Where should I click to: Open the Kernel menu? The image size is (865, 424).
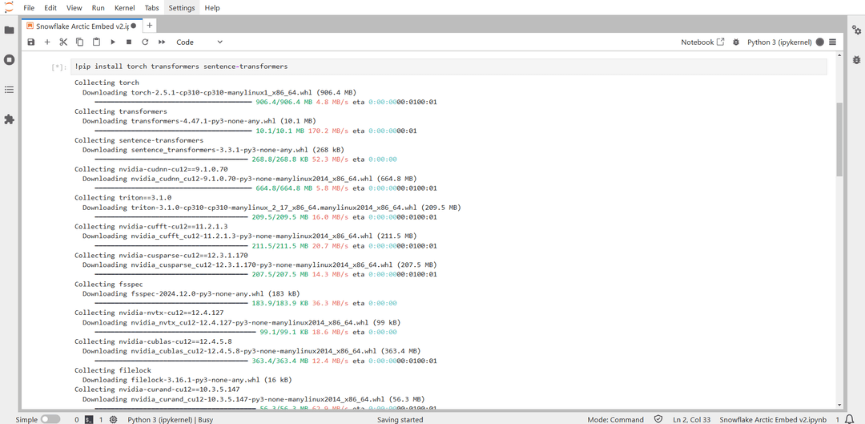125,8
